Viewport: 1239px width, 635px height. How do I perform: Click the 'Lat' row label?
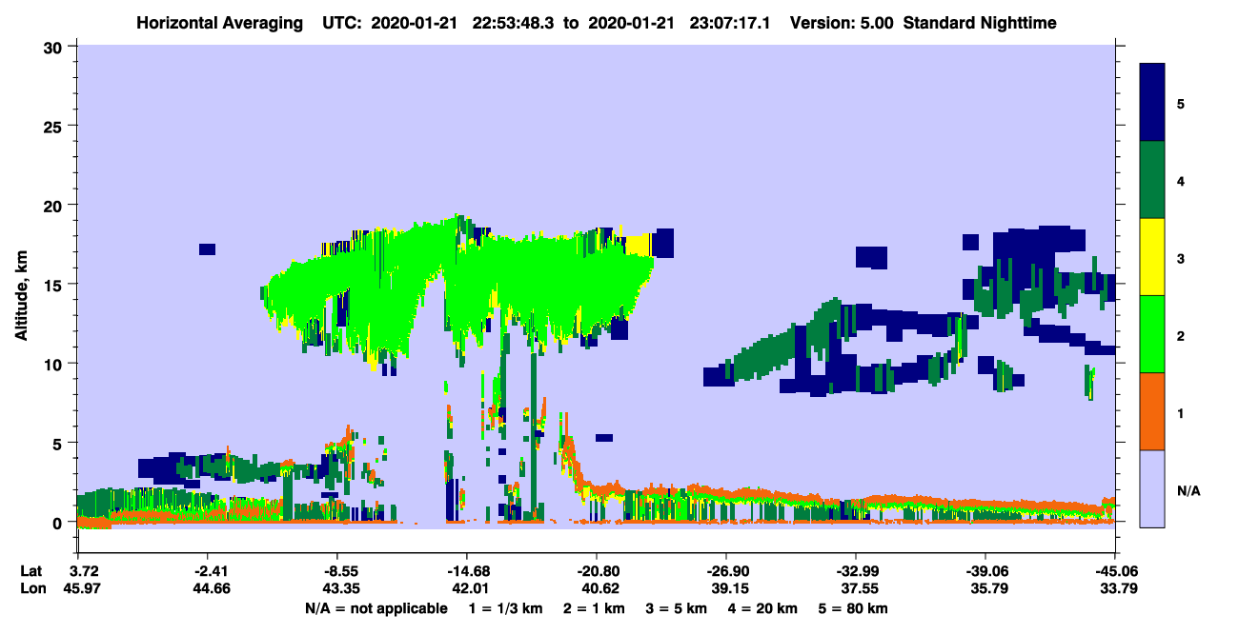point(30,571)
